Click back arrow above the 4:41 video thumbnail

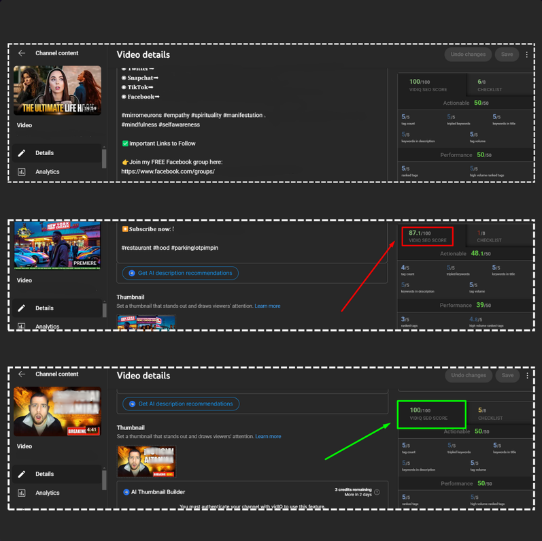pyautogui.click(x=22, y=374)
